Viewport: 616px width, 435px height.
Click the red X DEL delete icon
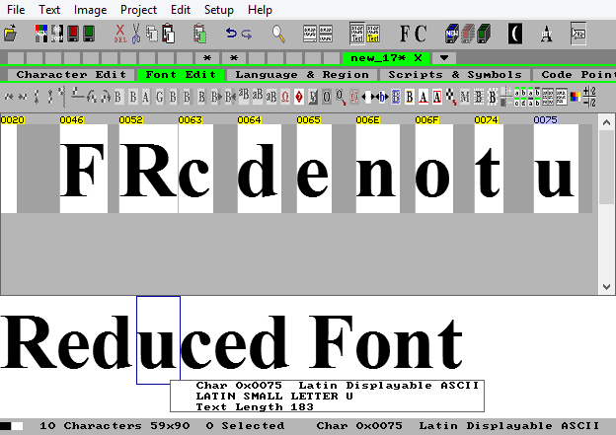pos(120,34)
